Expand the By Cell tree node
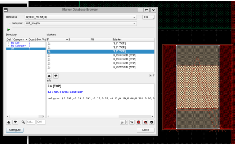Image resolution: width=235 pixels, height=144 pixels. (x=8, y=43)
